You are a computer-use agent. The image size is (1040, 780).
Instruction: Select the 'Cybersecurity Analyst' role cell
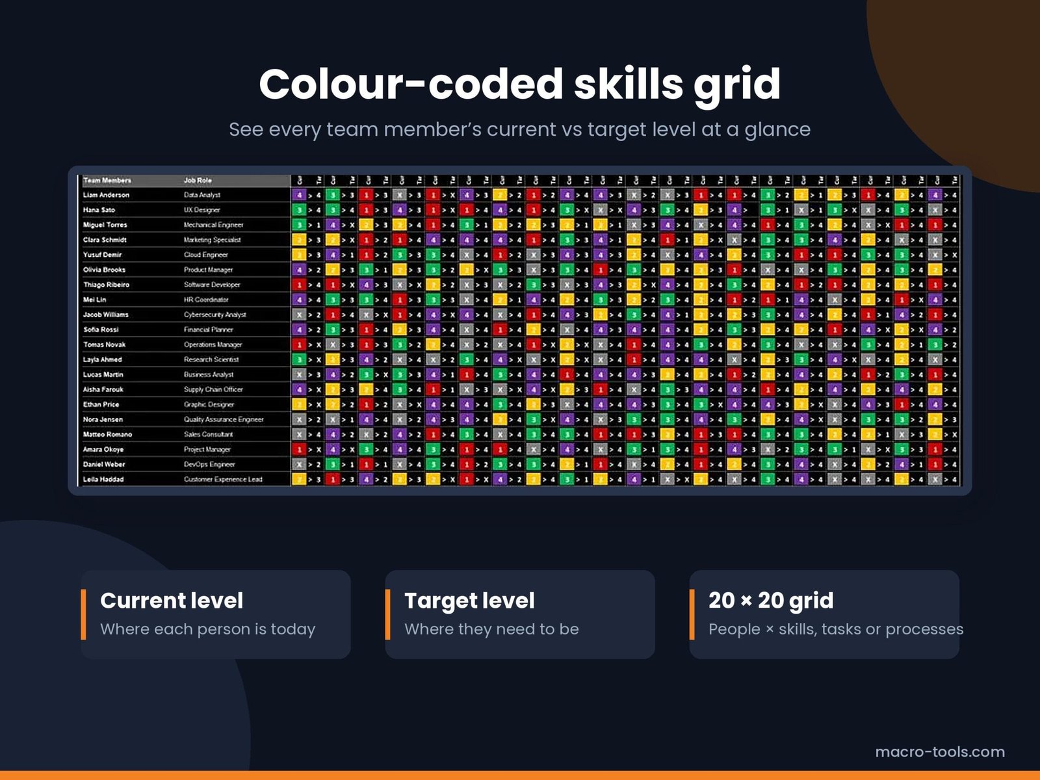pyautogui.click(x=214, y=315)
